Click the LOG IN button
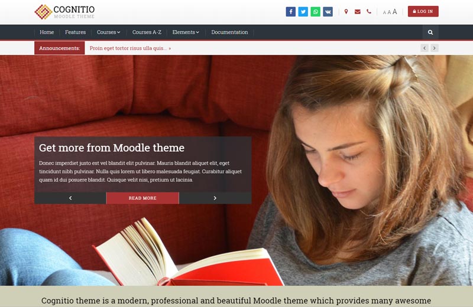The height and width of the screenshot is (307, 473). pyautogui.click(x=423, y=11)
